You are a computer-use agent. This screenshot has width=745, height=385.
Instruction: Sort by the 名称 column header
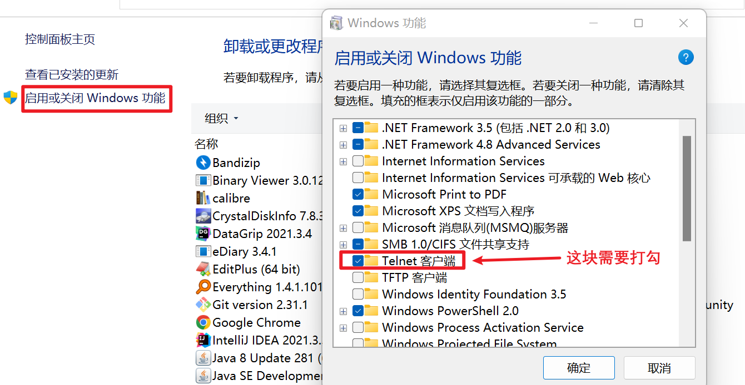click(x=206, y=144)
